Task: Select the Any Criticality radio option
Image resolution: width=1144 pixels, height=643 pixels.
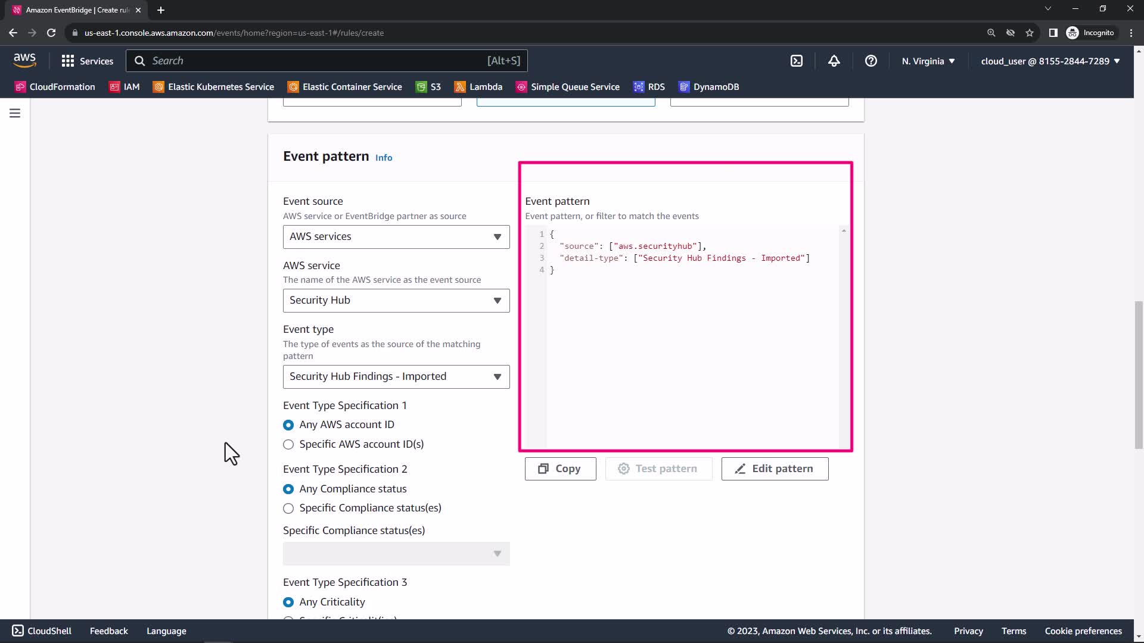Action: [x=288, y=602]
